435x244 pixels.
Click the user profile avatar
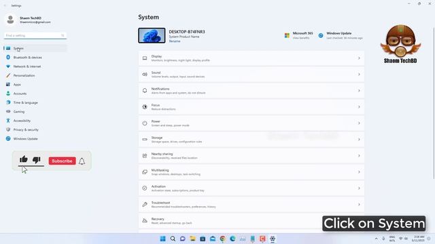click(x=11, y=20)
